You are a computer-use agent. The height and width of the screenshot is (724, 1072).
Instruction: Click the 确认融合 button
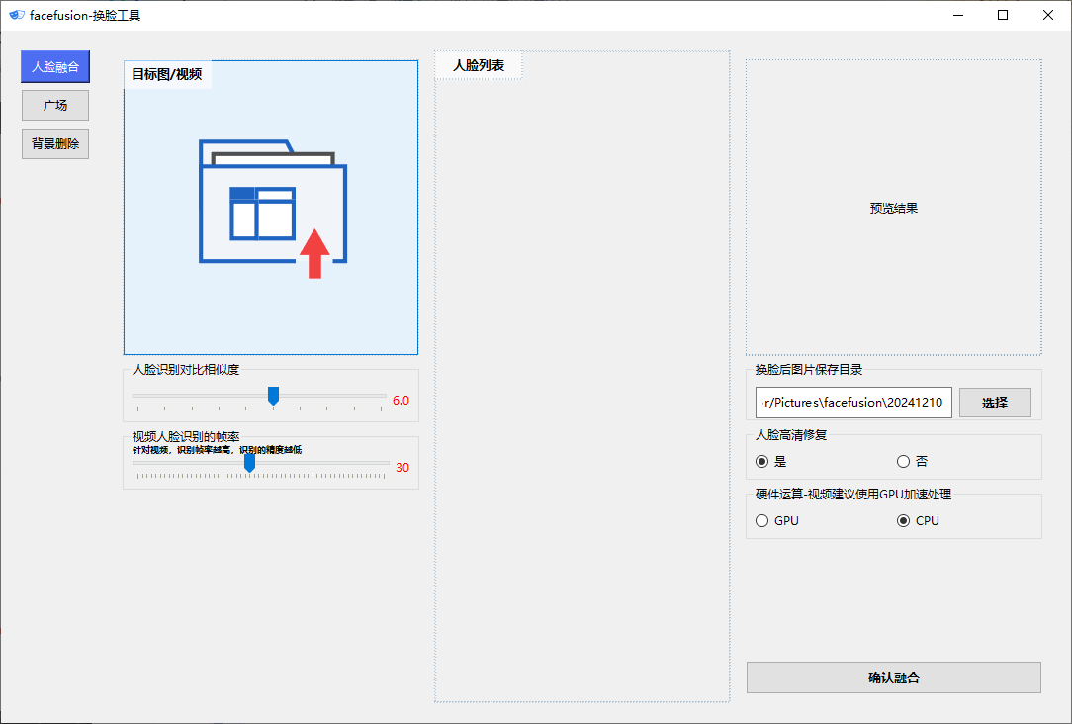(x=894, y=678)
